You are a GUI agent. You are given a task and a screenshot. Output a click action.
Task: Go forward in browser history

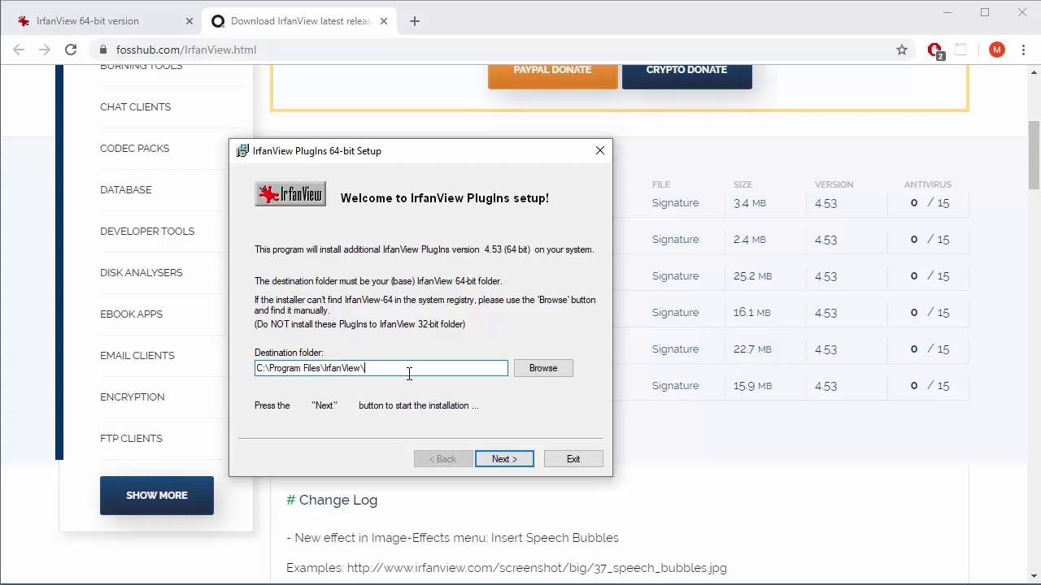tap(45, 50)
